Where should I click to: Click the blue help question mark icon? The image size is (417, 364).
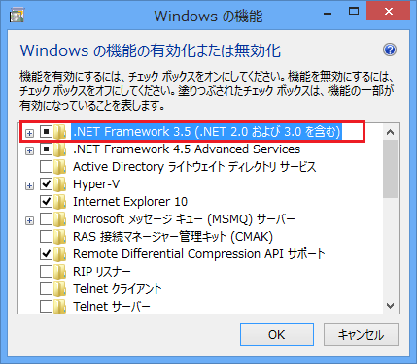[x=390, y=50]
